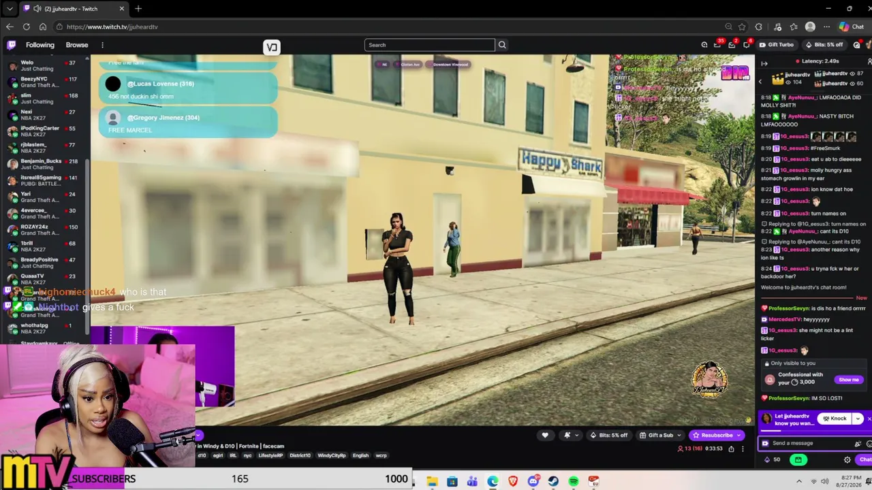Click the Knock button in chat
The width and height of the screenshot is (872, 490).
tap(835, 419)
